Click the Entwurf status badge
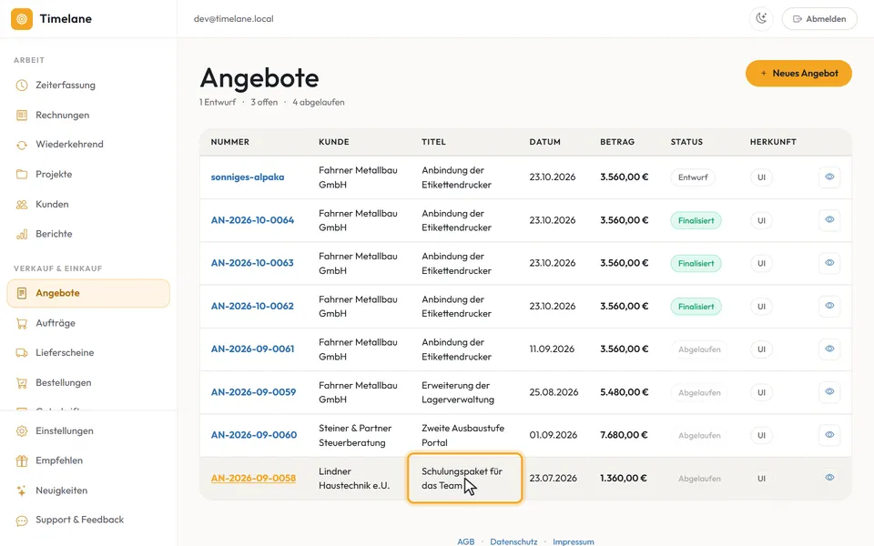 tap(693, 177)
